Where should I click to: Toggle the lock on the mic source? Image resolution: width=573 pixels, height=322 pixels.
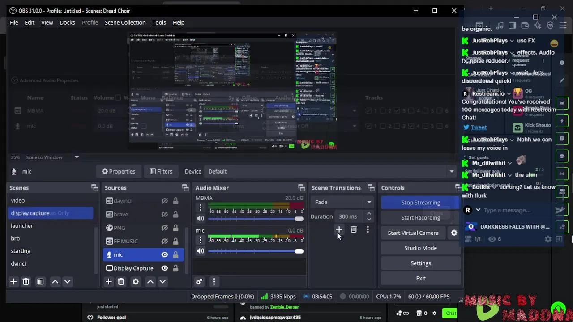pyautogui.click(x=175, y=254)
